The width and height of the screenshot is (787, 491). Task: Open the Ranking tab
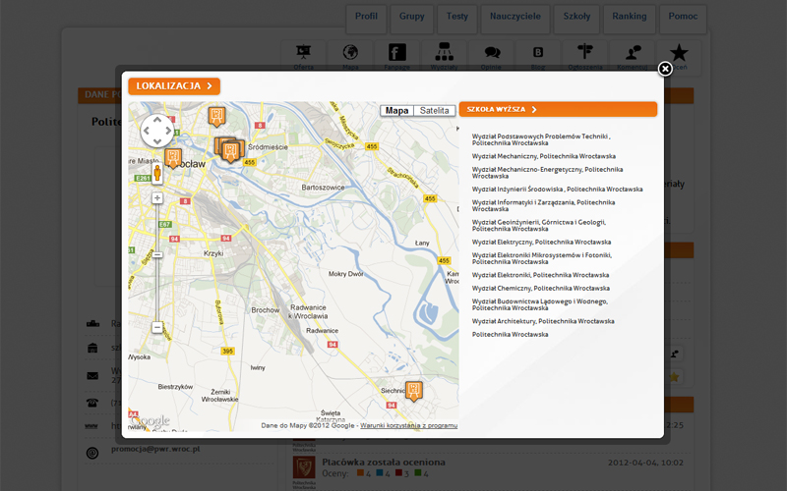tap(629, 19)
